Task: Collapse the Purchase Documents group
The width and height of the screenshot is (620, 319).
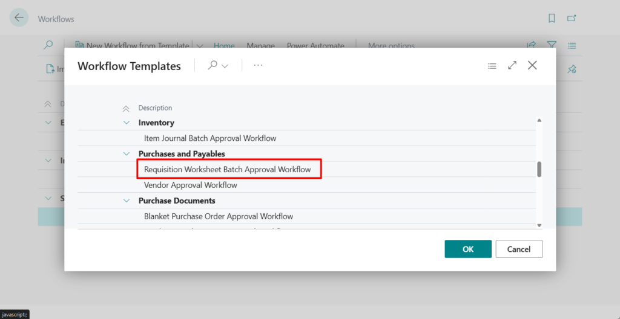Action: pos(127,201)
